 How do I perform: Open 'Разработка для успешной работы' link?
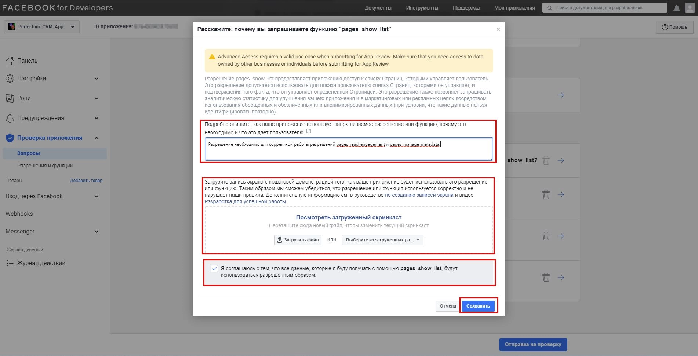click(x=245, y=201)
